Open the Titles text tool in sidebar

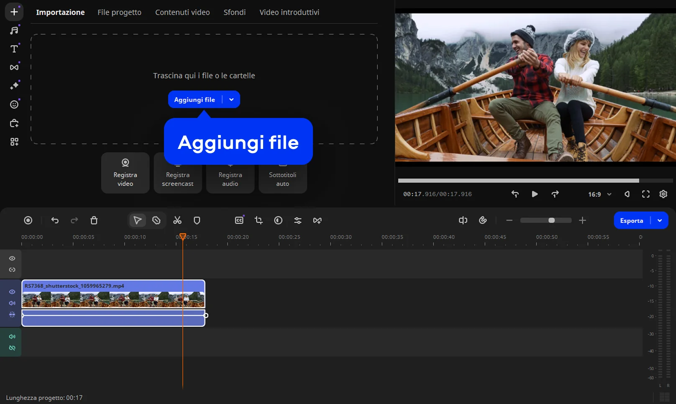click(x=14, y=49)
